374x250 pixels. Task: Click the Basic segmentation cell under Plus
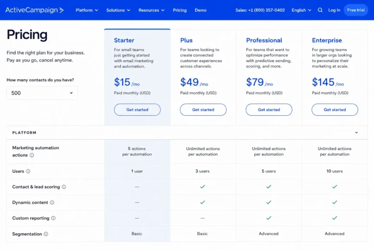(202, 234)
